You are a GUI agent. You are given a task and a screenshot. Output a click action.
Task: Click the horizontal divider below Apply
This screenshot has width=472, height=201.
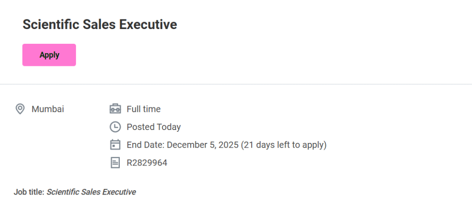pos(236,84)
